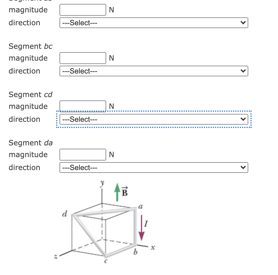Open the Segment da direction dropdown
The height and width of the screenshot is (275, 278).
[x=154, y=167]
